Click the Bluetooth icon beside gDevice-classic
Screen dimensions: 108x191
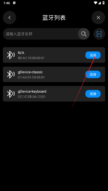(11, 75)
